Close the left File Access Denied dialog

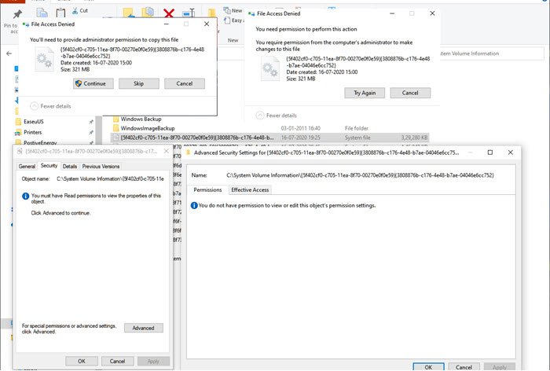207,24
